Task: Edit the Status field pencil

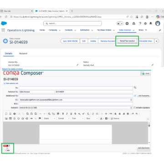Action: pyautogui.click(x=153, y=65)
